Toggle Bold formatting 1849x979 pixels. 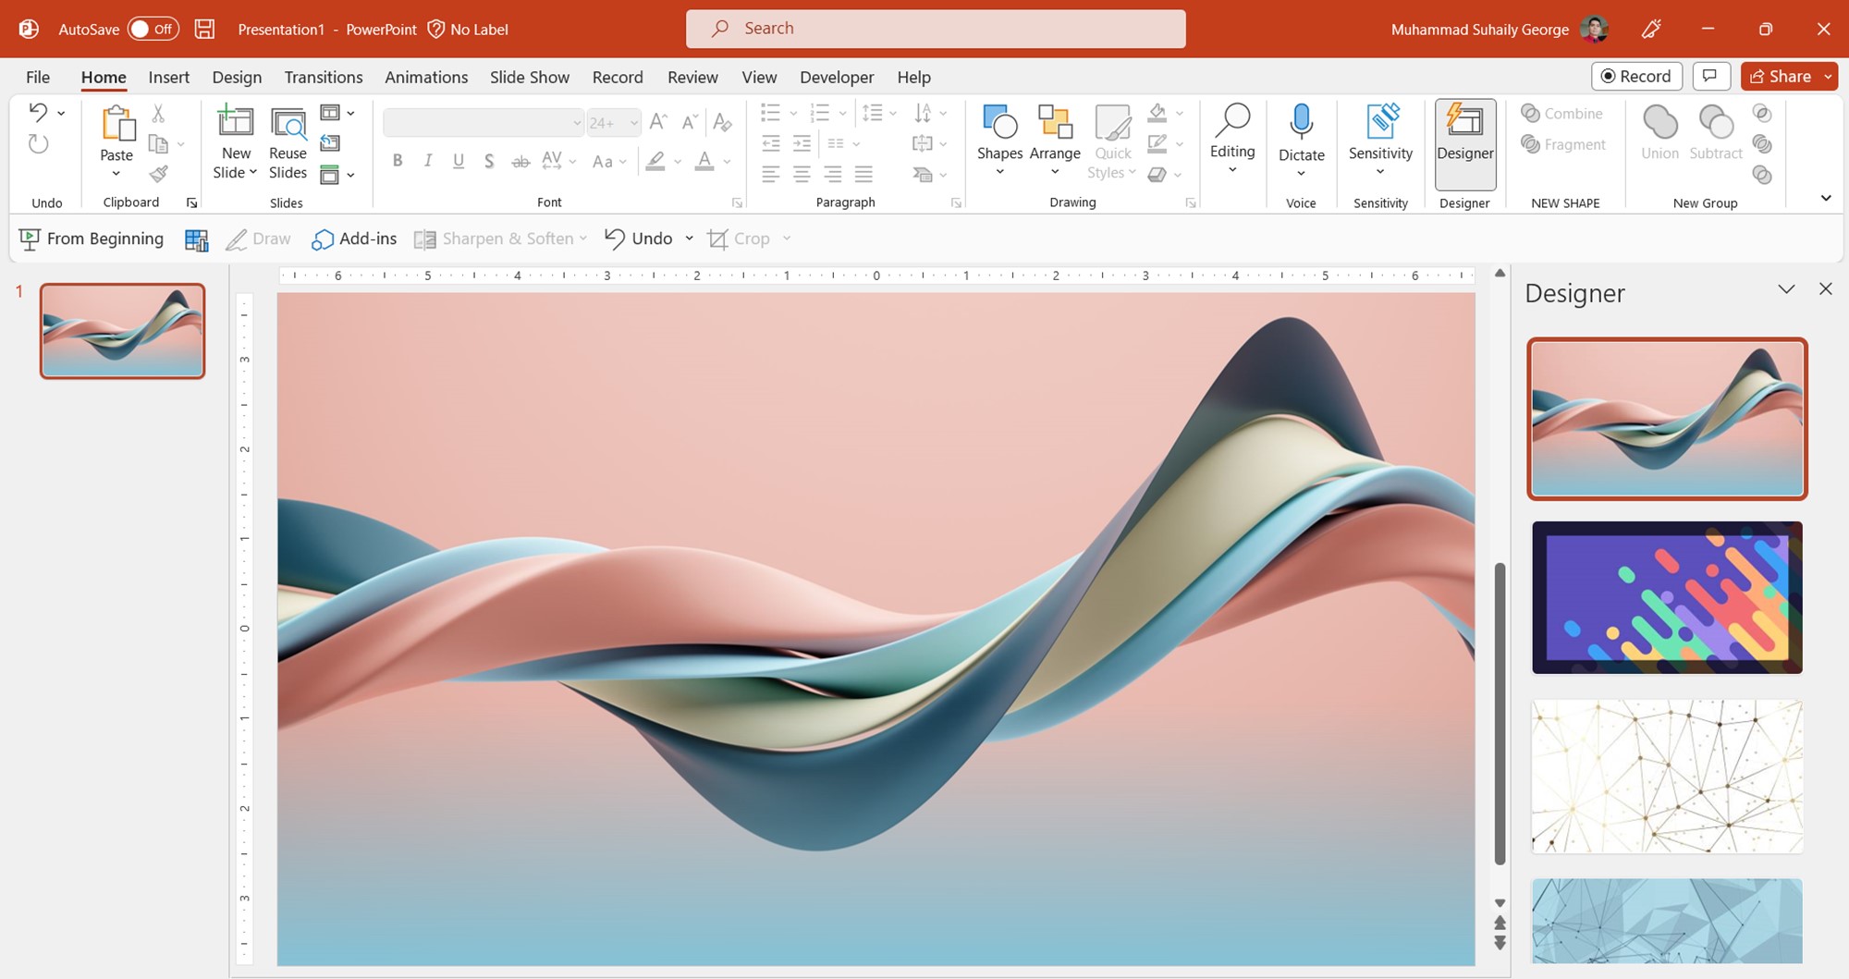click(398, 160)
